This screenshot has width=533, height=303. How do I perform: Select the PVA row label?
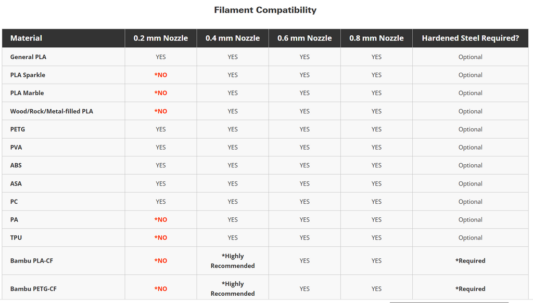click(16, 147)
